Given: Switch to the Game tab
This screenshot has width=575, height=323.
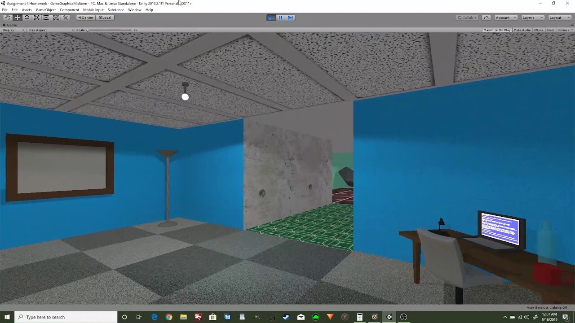Looking at the screenshot, I should tap(10, 25).
